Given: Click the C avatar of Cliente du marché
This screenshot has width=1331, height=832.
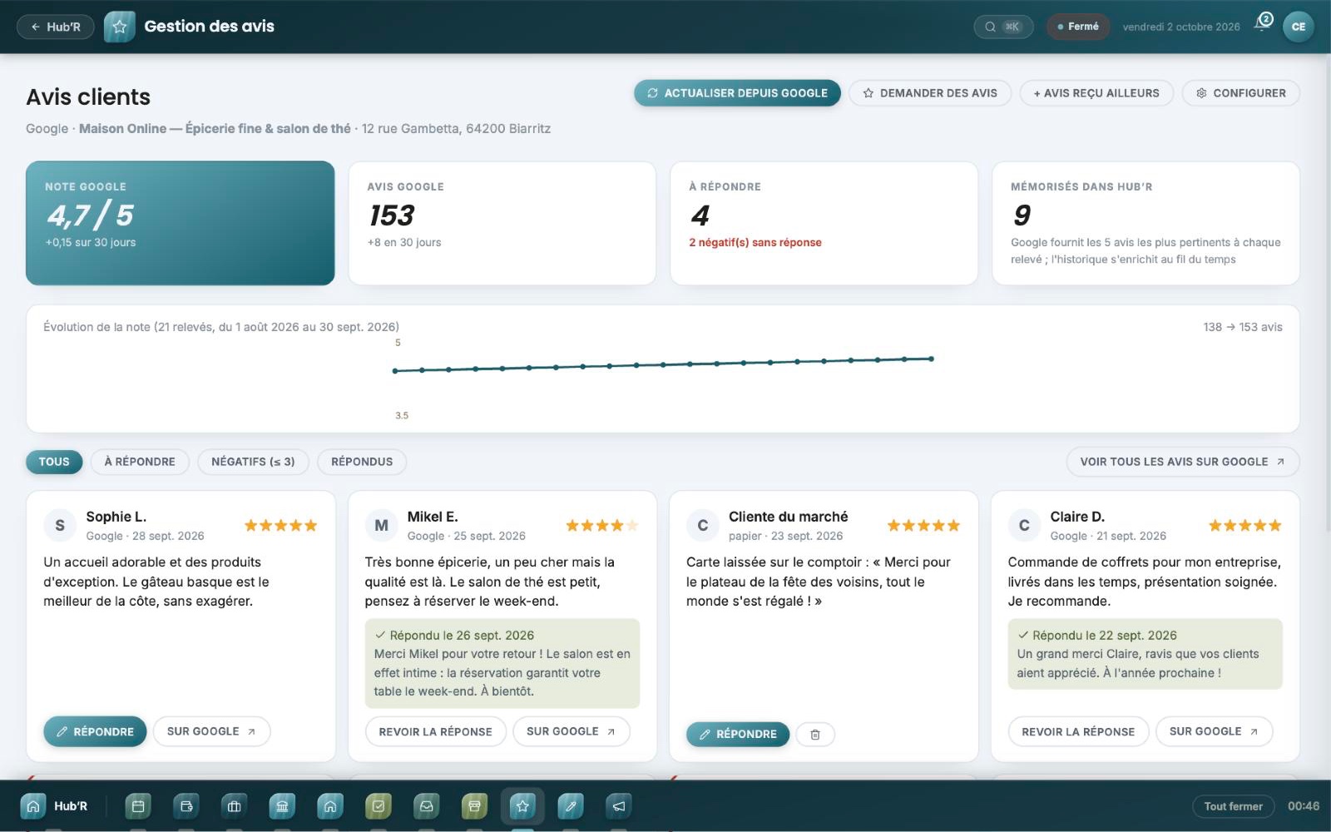Looking at the screenshot, I should tap(703, 526).
